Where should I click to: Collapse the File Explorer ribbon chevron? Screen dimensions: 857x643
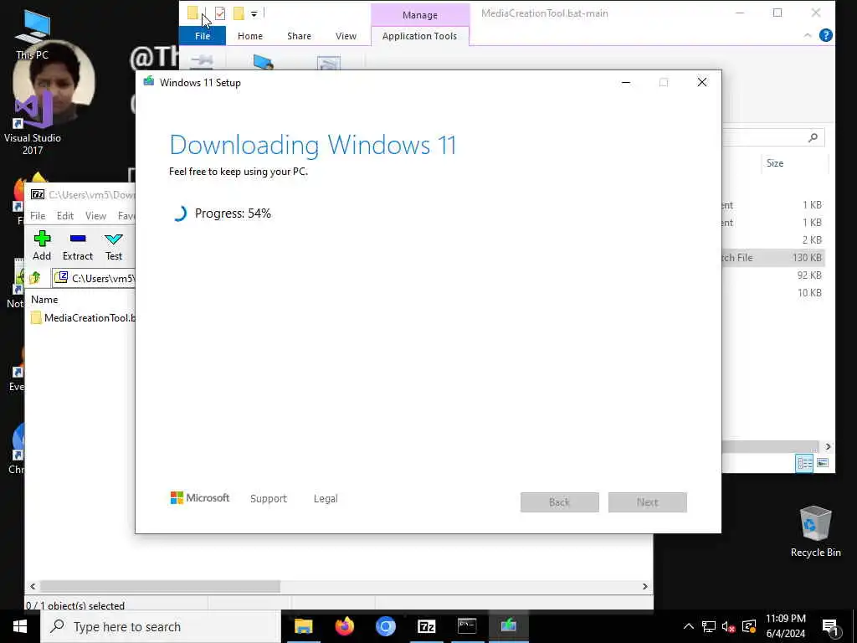click(808, 35)
